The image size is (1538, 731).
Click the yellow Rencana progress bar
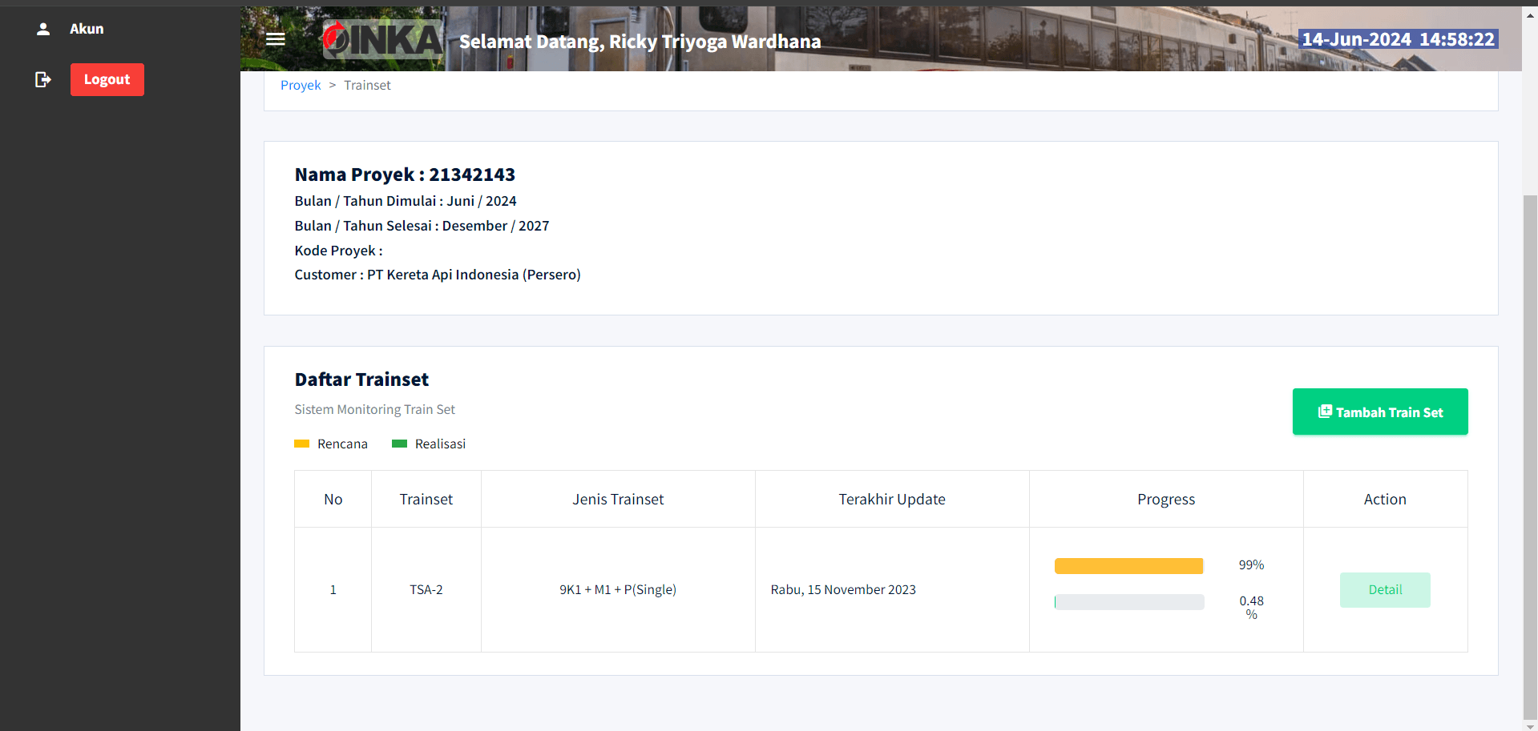(1128, 566)
